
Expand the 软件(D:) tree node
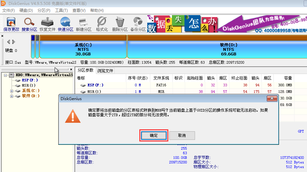click(12, 96)
